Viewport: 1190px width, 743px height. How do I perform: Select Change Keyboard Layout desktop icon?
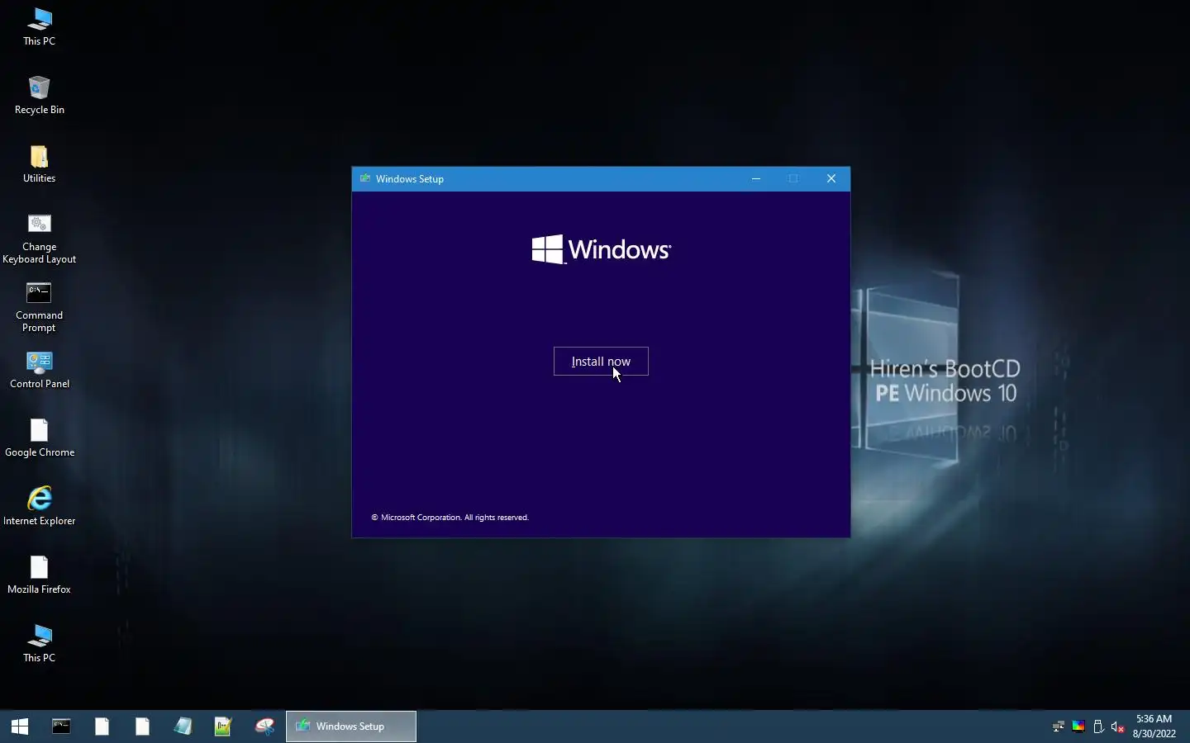[x=39, y=239]
